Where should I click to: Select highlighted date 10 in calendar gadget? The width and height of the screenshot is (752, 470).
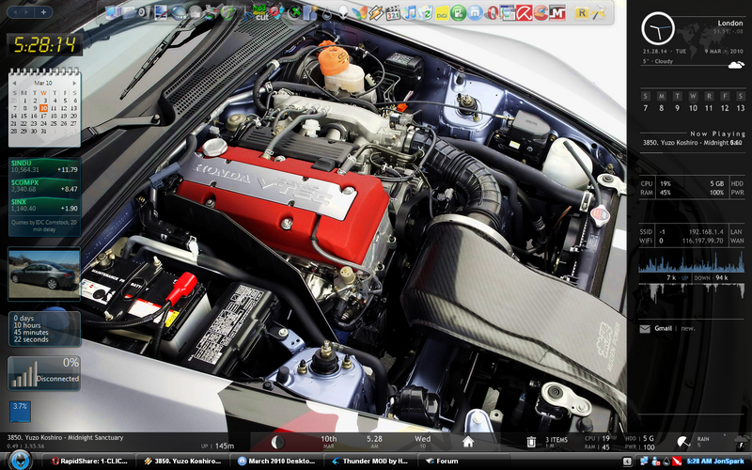coord(43,108)
